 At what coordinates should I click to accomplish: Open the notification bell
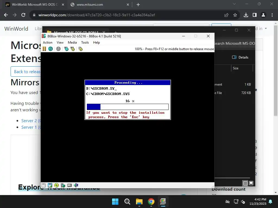(x=271, y=201)
